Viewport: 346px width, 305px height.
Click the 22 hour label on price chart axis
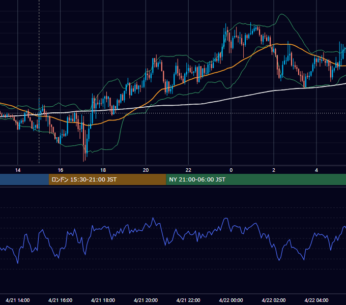[x=188, y=170]
